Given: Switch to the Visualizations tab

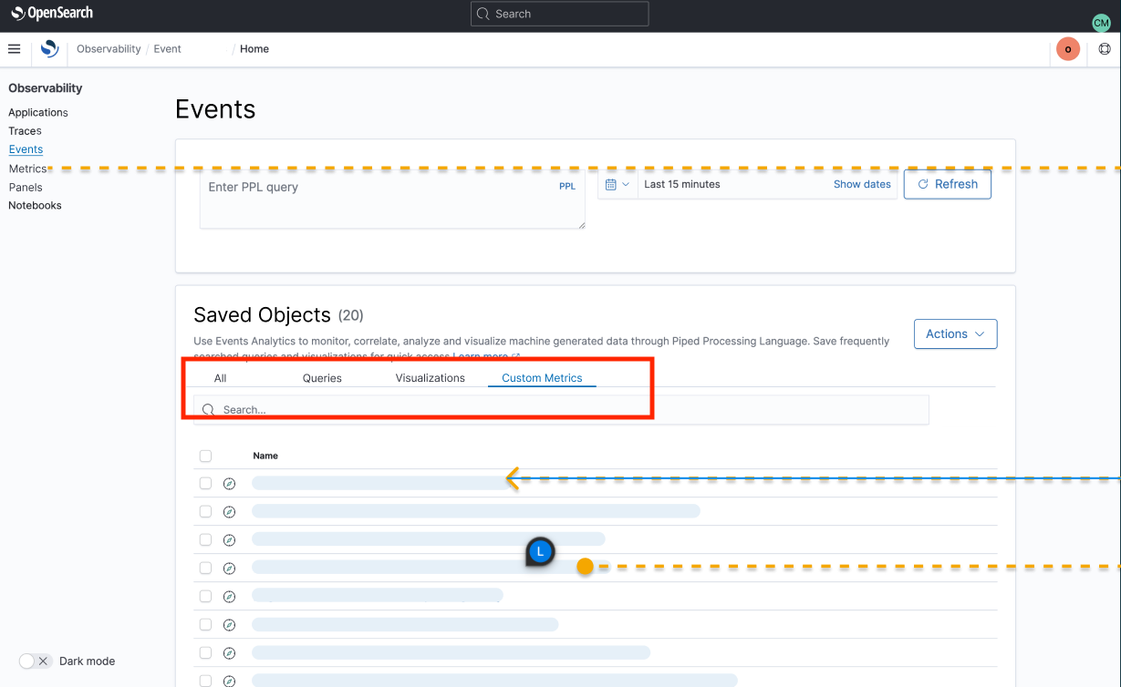Looking at the screenshot, I should 430,377.
